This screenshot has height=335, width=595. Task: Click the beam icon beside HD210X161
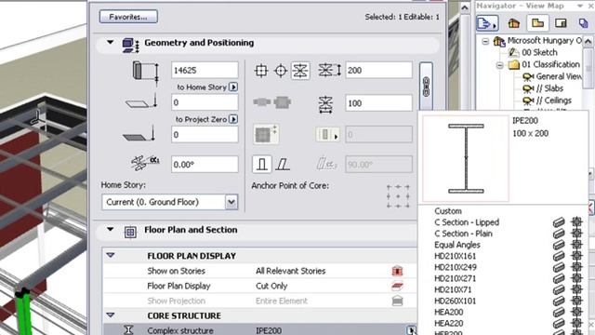[559, 256]
